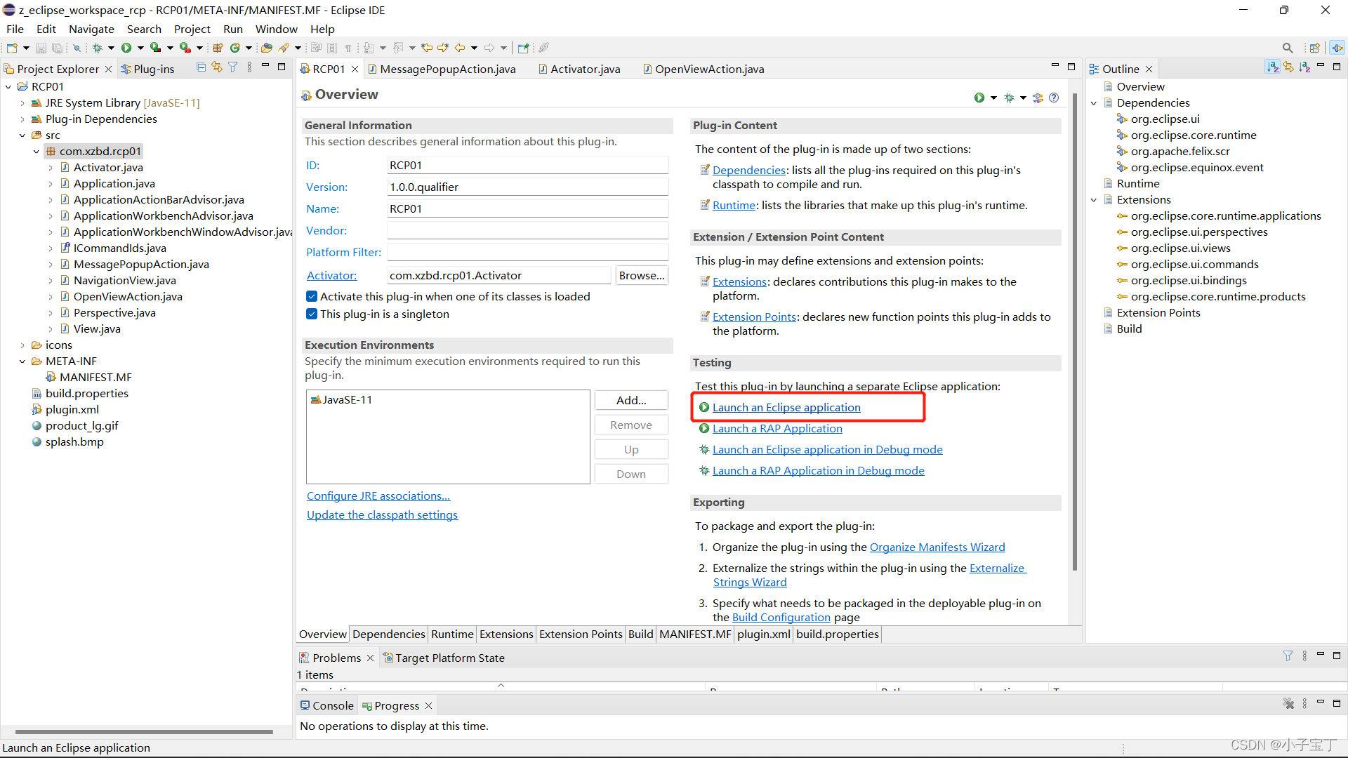The width and height of the screenshot is (1348, 758).
Task: Expand the icons folder
Action: (22, 345)
